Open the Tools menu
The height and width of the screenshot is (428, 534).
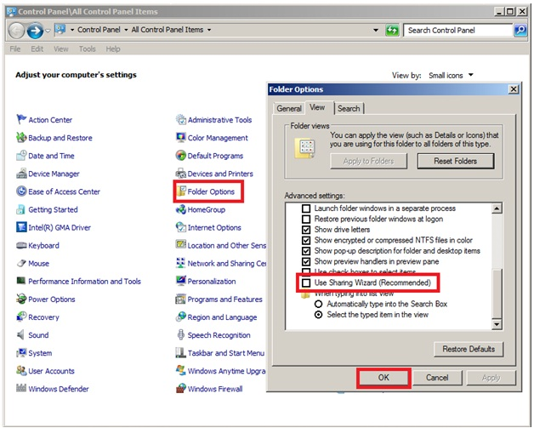88,49
